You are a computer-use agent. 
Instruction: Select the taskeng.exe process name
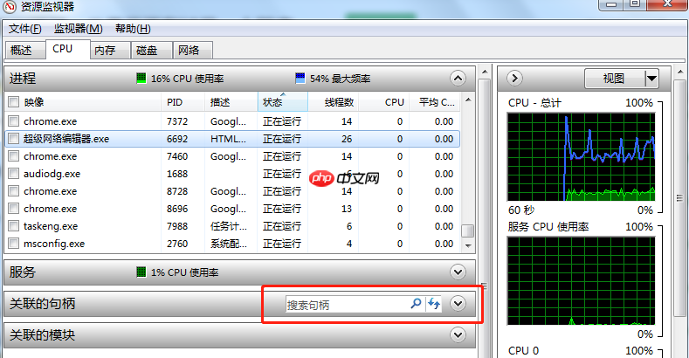click(x=51, y=226)
